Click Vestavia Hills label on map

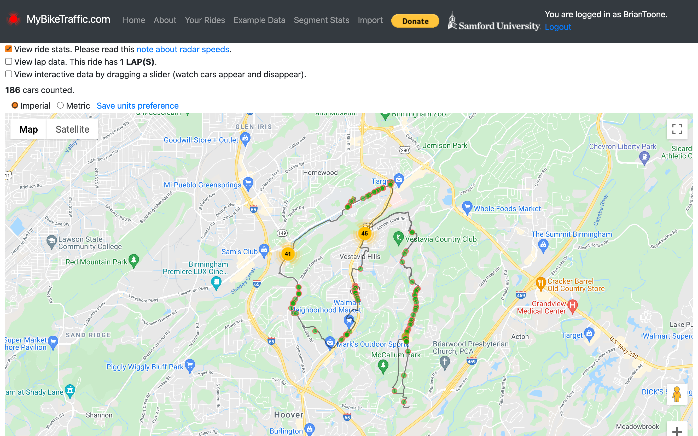click(x=360, y=256)
